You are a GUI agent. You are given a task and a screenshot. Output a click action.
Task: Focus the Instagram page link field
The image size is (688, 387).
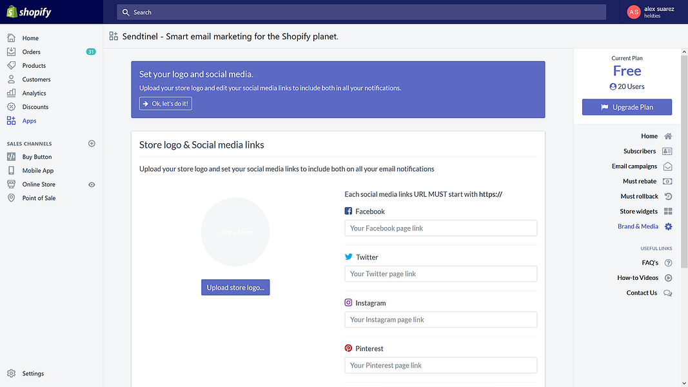pos(440,319)
